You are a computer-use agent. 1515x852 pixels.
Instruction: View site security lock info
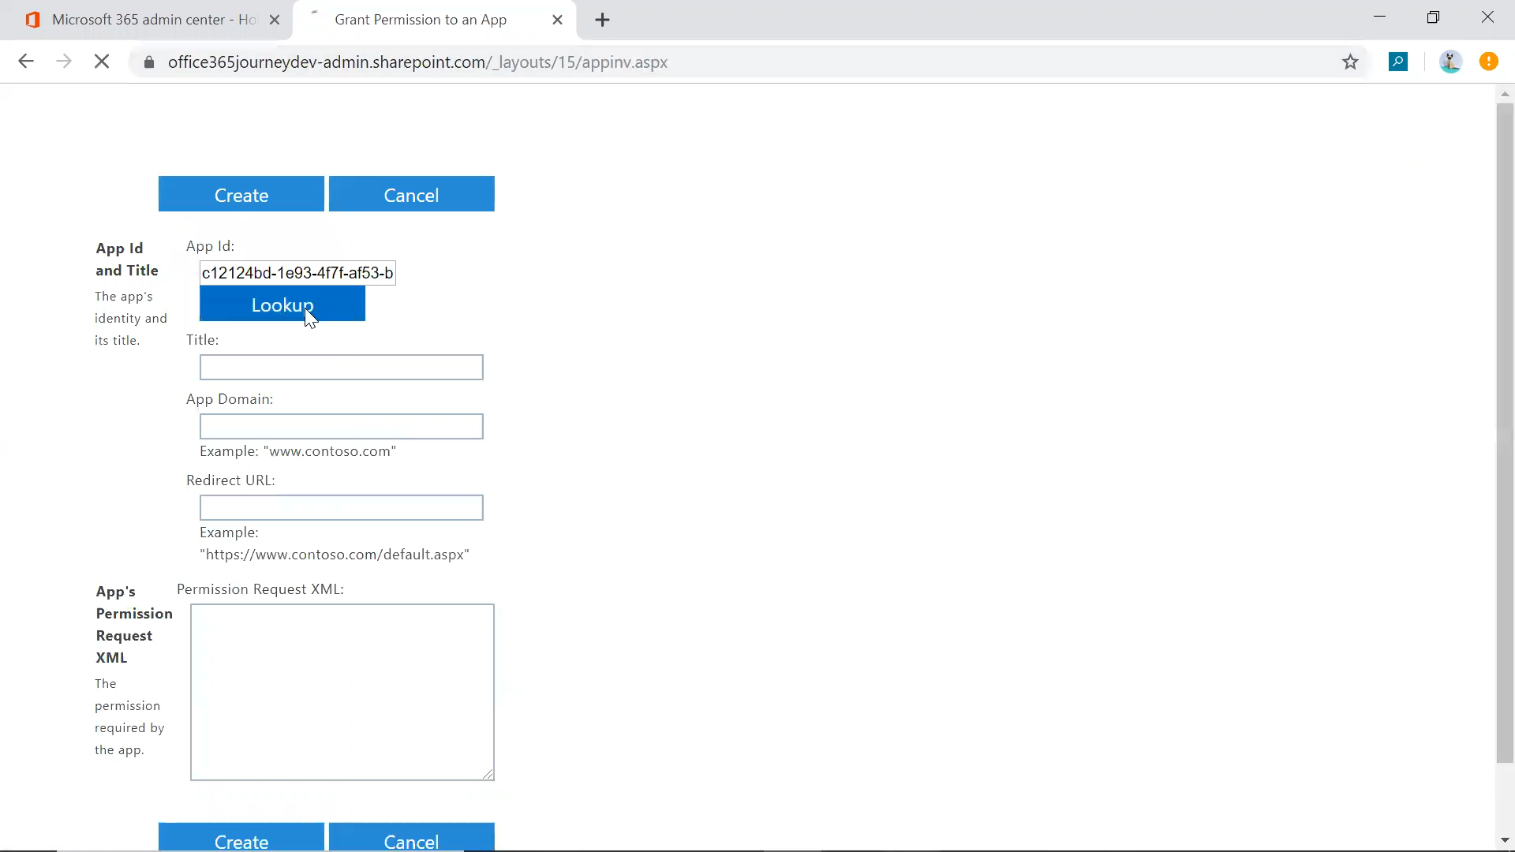pyautogui.click(x=149, y=62)
